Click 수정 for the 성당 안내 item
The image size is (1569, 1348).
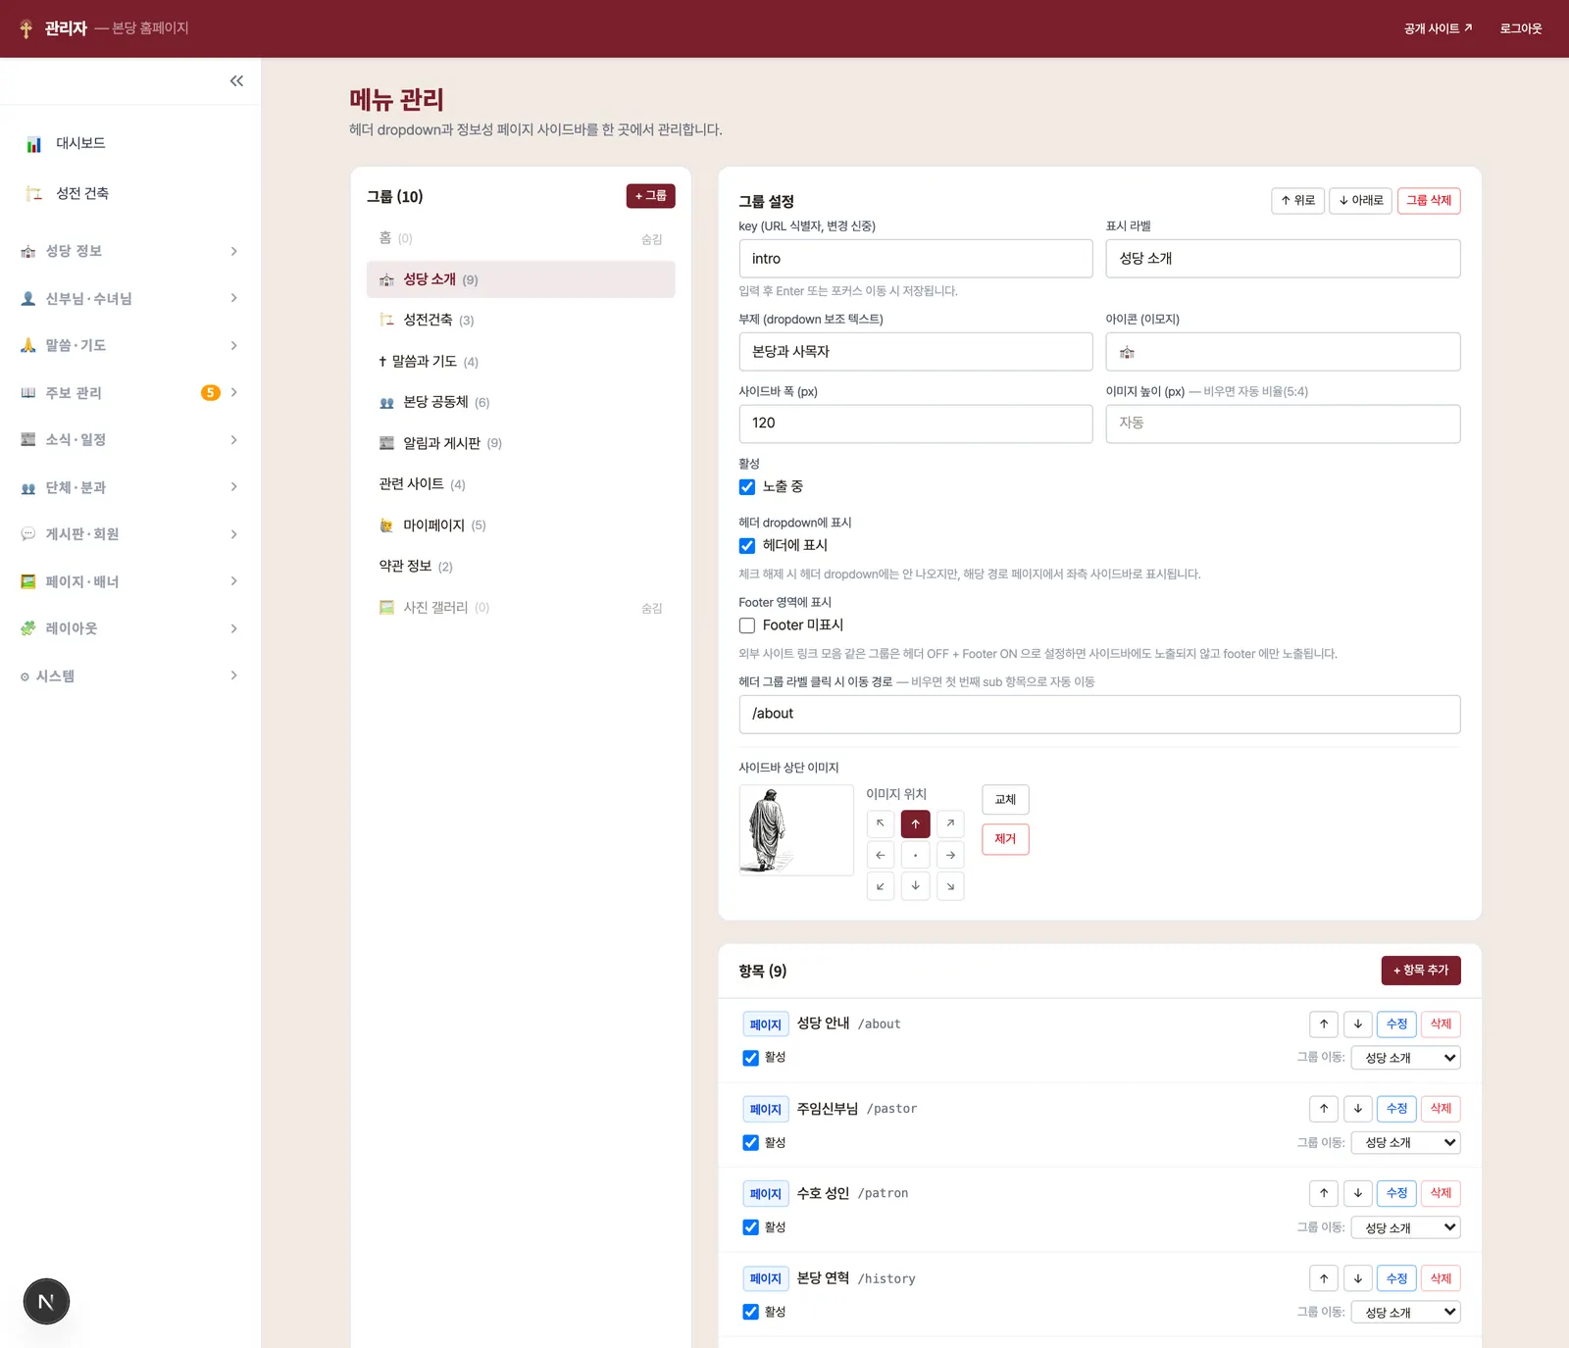point(1396,1024)
